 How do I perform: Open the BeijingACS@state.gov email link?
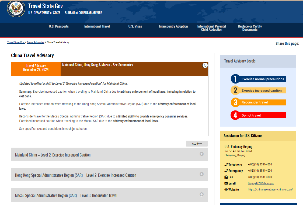[261, 183]
